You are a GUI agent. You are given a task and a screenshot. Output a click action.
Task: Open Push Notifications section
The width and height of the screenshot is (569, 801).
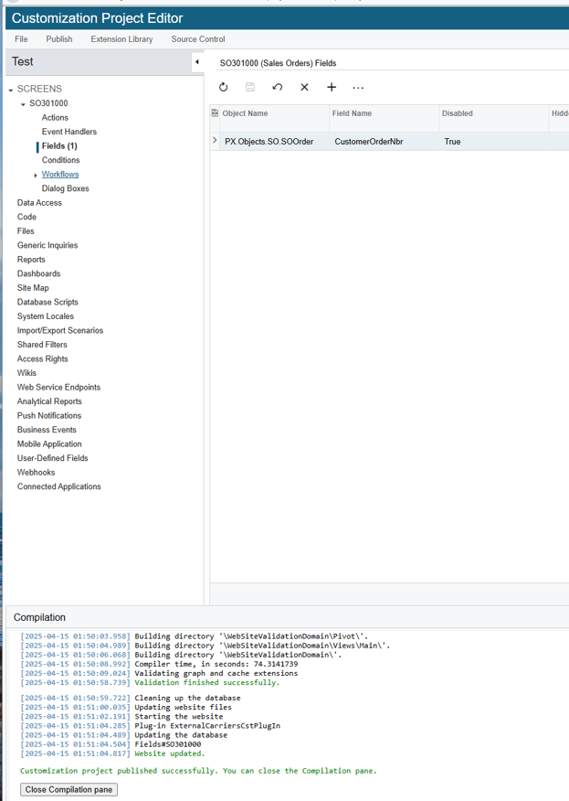pos(49,416)
